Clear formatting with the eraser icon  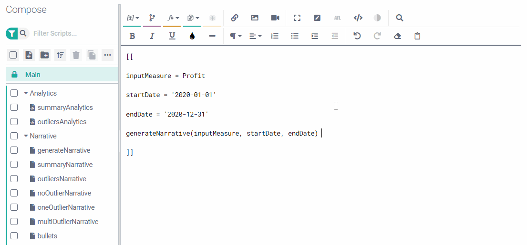click(397, 36)
